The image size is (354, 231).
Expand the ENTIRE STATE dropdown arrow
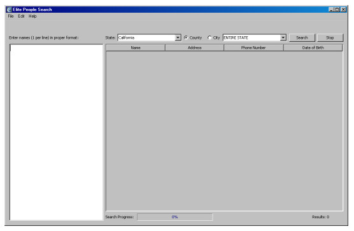tap(283, 37)
